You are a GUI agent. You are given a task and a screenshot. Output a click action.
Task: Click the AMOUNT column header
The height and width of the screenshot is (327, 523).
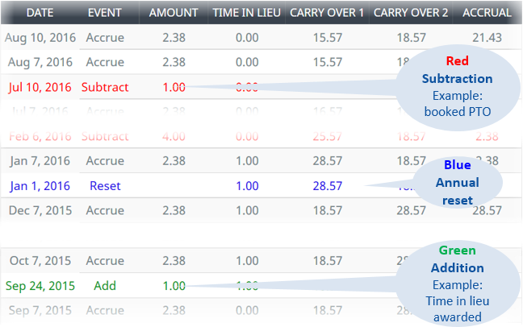click(174, 13)
